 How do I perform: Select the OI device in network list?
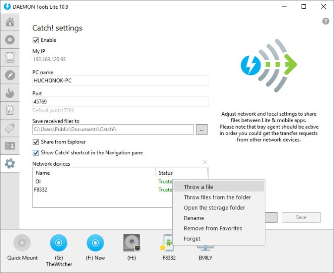38,181
